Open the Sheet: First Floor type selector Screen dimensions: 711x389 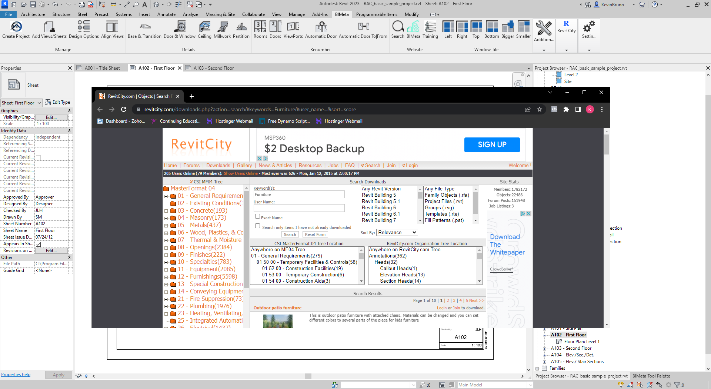pos(21,103)
